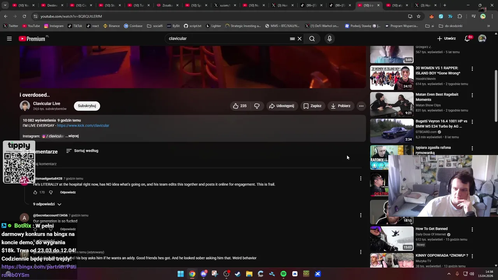
Task: Open options for Bugatti Veyron video suggestion
Action: [472, 122]
